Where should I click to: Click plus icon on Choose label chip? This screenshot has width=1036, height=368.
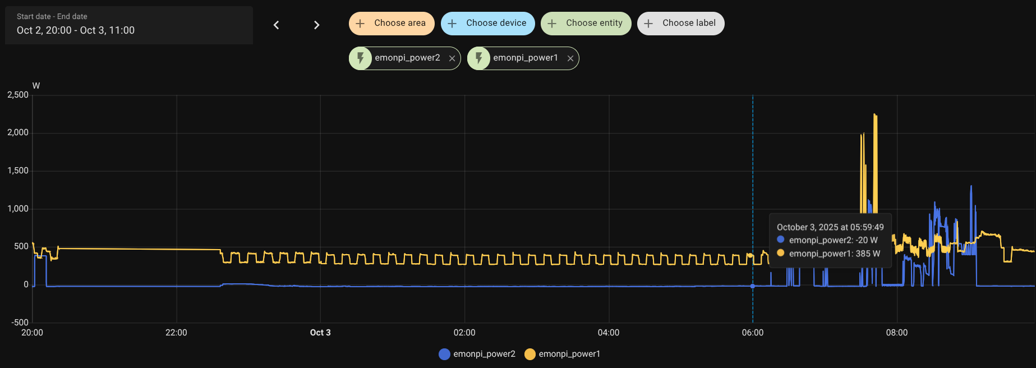point(648,24)
